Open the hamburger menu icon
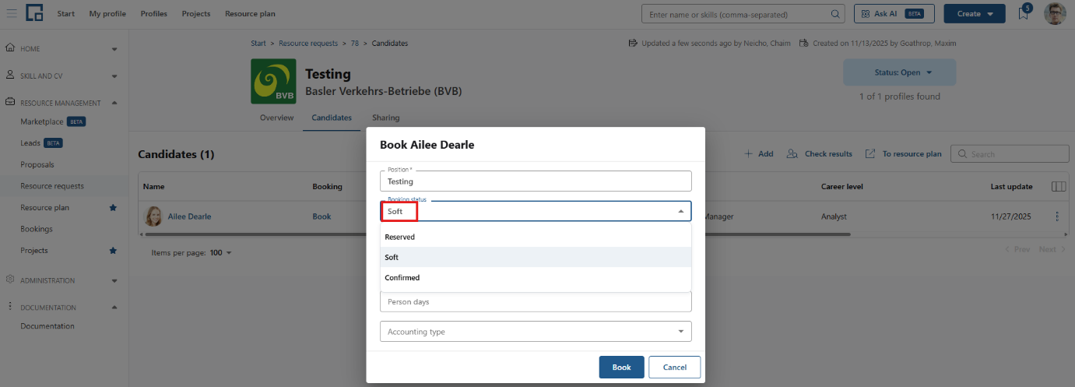The height and width of the screenshot is (387, 1075). tap(11, 13)
